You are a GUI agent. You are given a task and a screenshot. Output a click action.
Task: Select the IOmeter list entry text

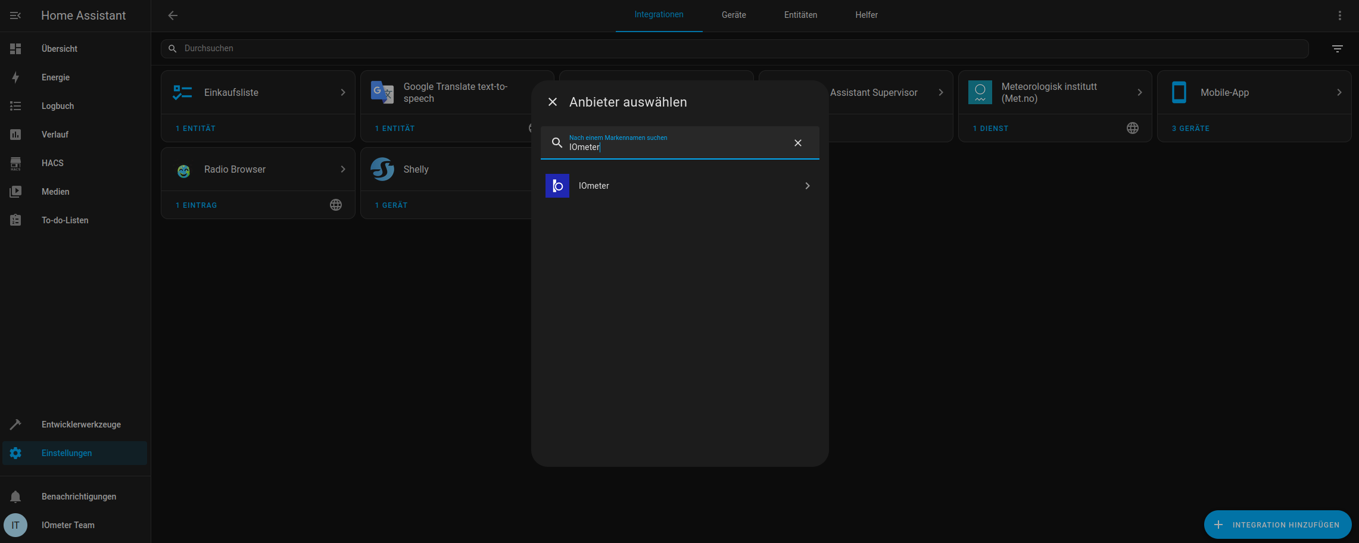(594, 186)
